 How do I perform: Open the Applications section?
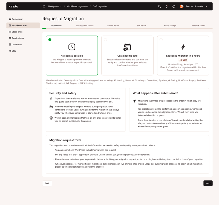point(18,38)
